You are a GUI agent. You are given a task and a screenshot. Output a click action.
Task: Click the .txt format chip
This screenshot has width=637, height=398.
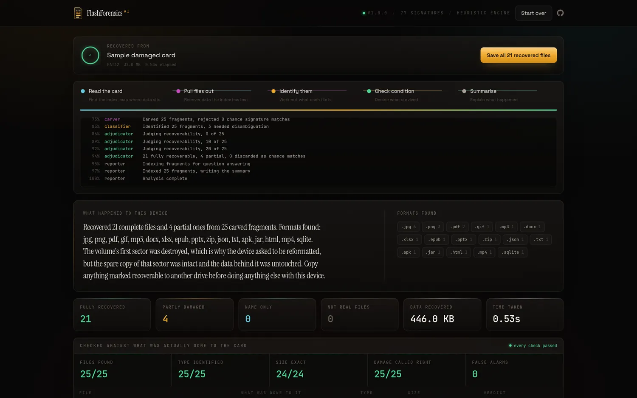point(541,240)
